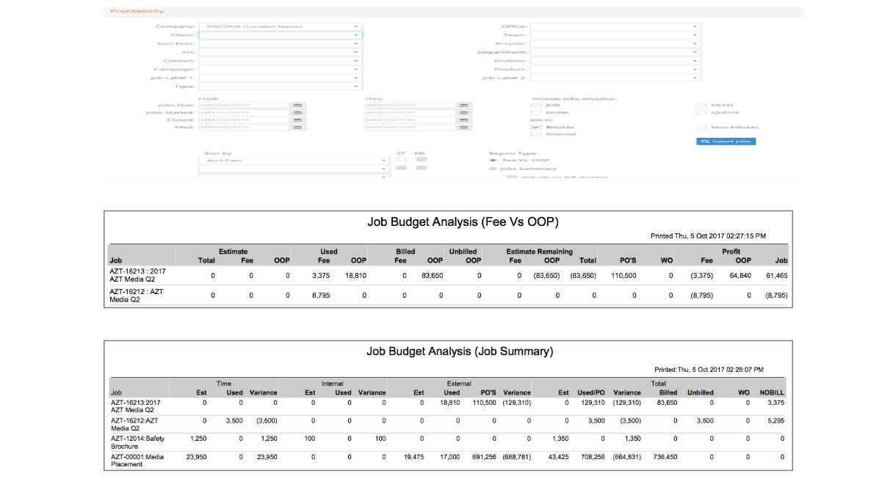Viewport: 893px width, 487px height.
Task: Open calendar picker for Jobs Due Thru date
Action: pyautogui.click(x=463, y=106)
